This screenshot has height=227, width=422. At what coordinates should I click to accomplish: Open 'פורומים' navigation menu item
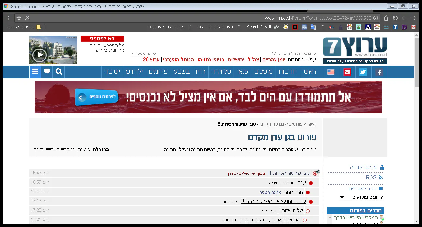pos(158,72)
